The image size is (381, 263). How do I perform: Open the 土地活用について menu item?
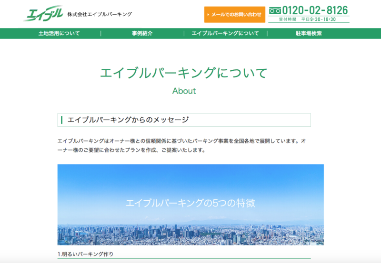tap(59, 33)
